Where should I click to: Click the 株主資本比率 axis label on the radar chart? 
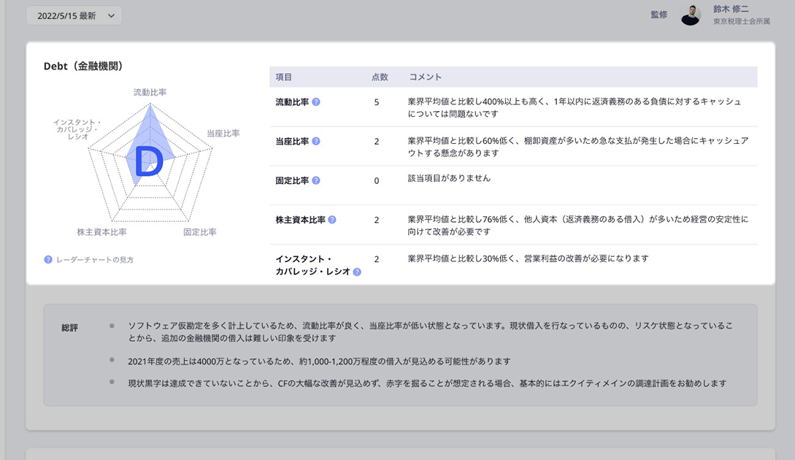102,232
